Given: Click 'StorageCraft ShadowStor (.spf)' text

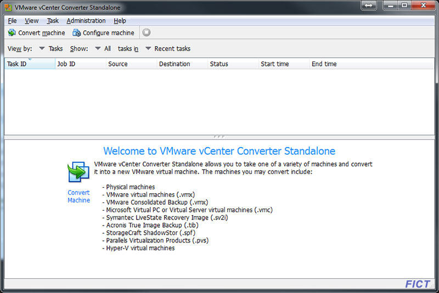Looking at the screenshot, I should [150, 233].
